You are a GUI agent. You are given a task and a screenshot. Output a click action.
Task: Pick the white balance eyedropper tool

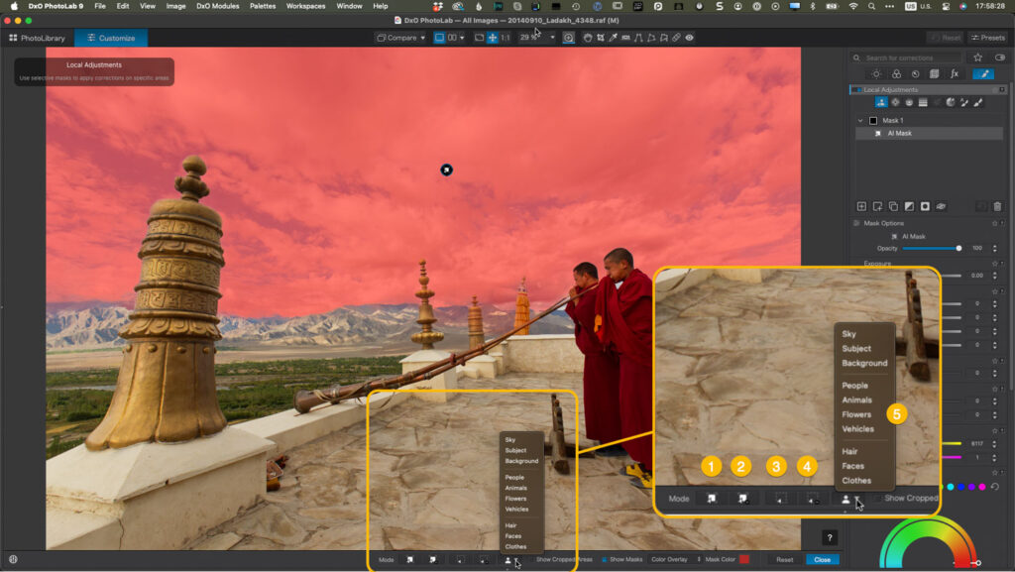pos(614,38)
